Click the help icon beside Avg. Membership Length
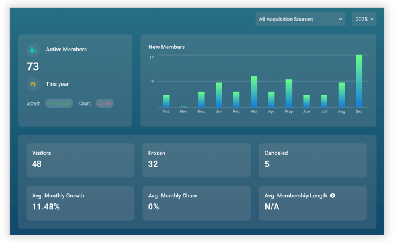 point(333,196)
